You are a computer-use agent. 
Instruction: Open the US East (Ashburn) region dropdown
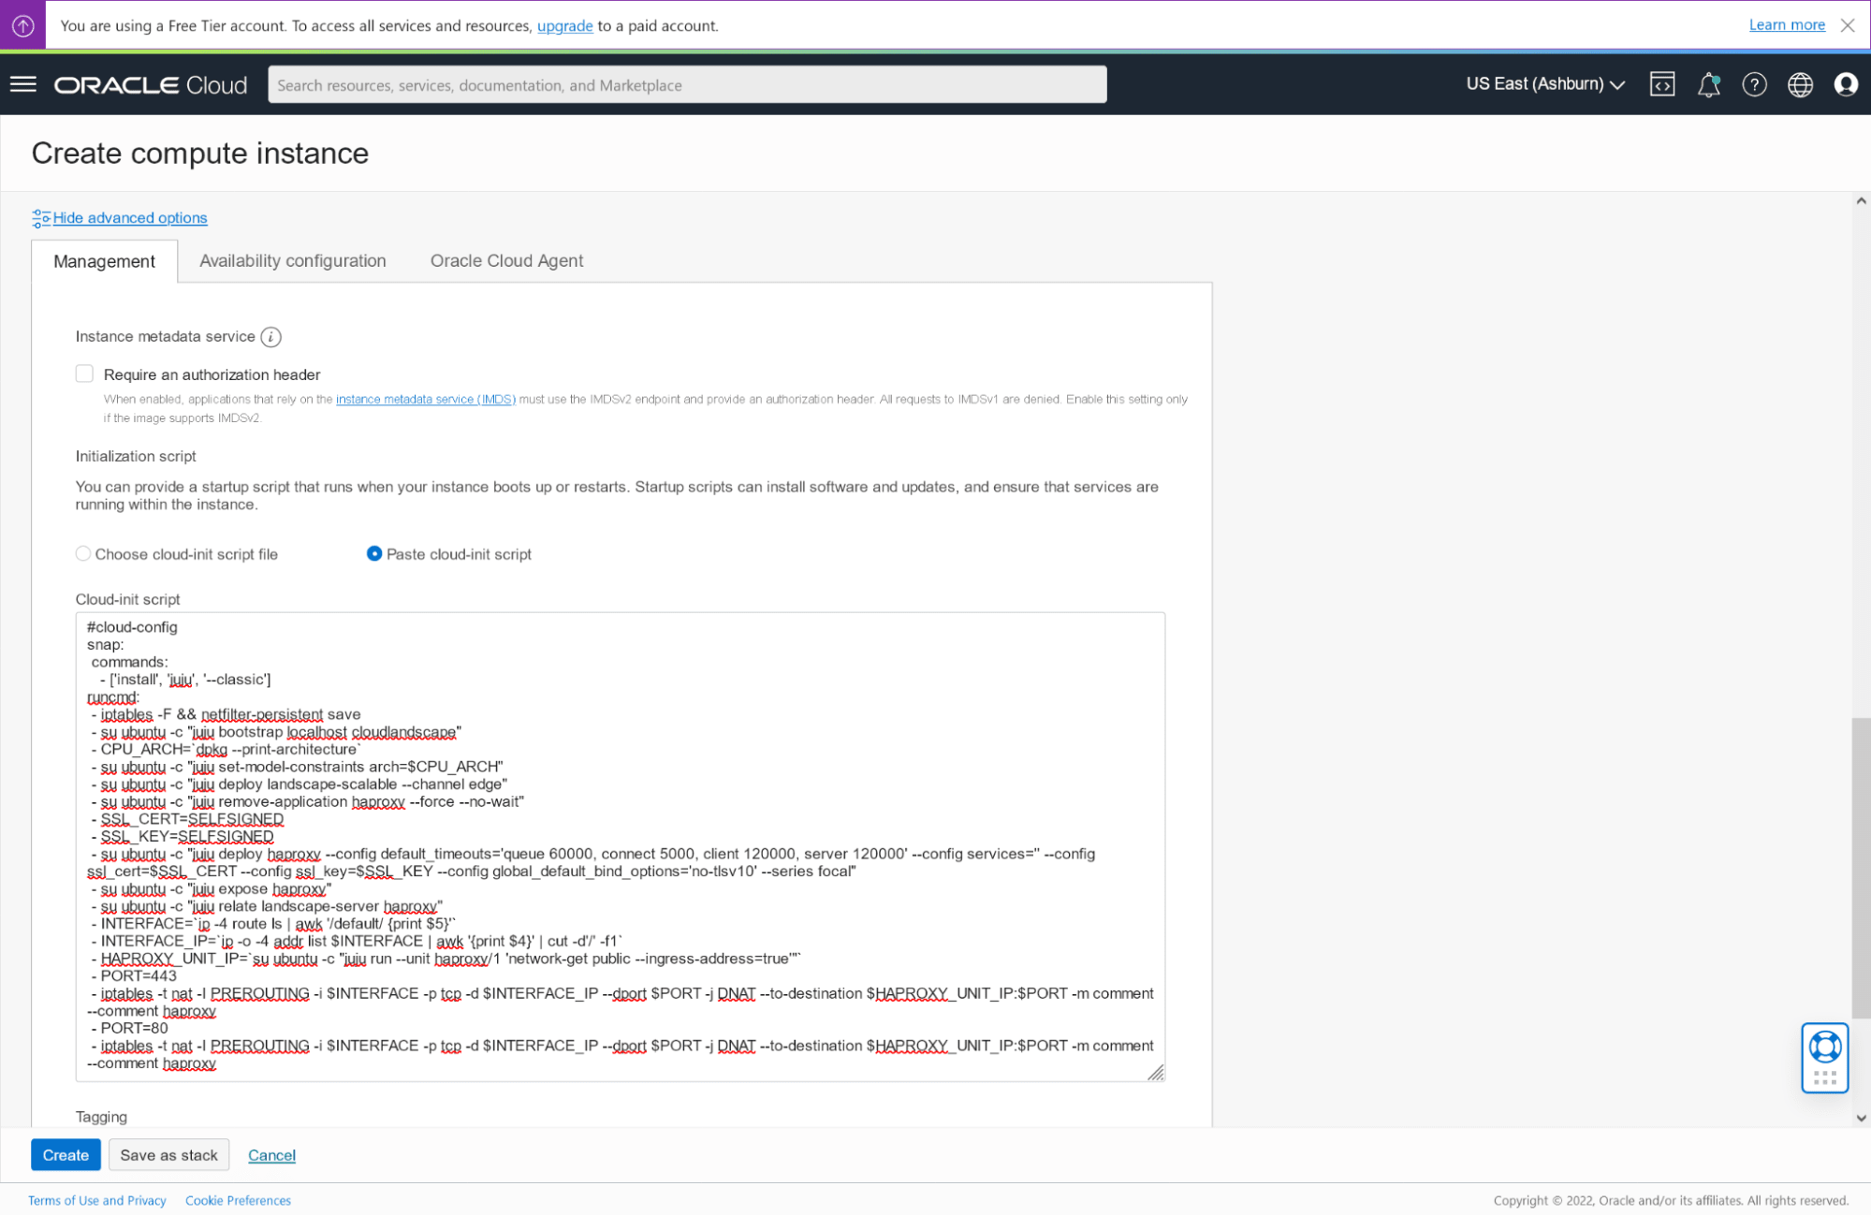pos(1545,84)
